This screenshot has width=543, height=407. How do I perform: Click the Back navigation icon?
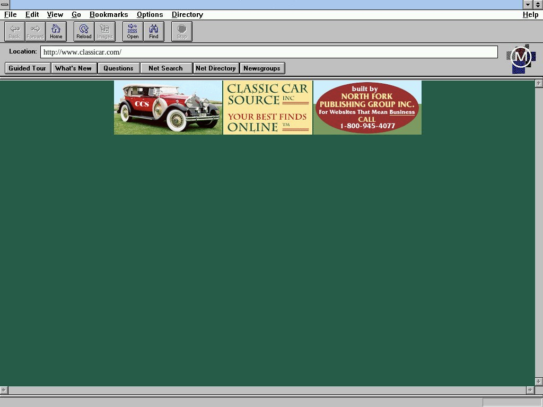(14, 31)
